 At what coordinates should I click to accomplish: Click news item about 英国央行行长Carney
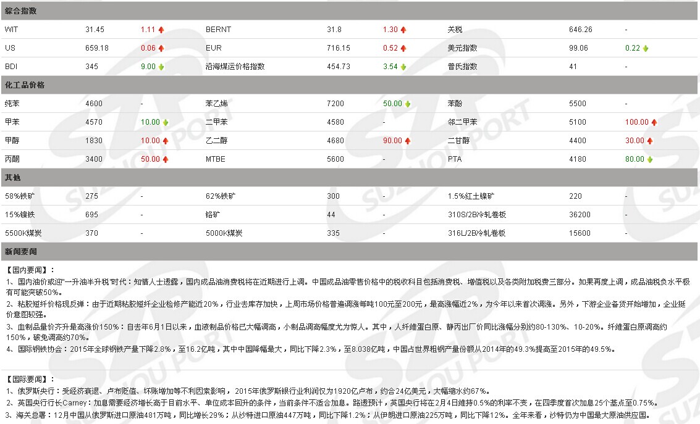[332, 402]
